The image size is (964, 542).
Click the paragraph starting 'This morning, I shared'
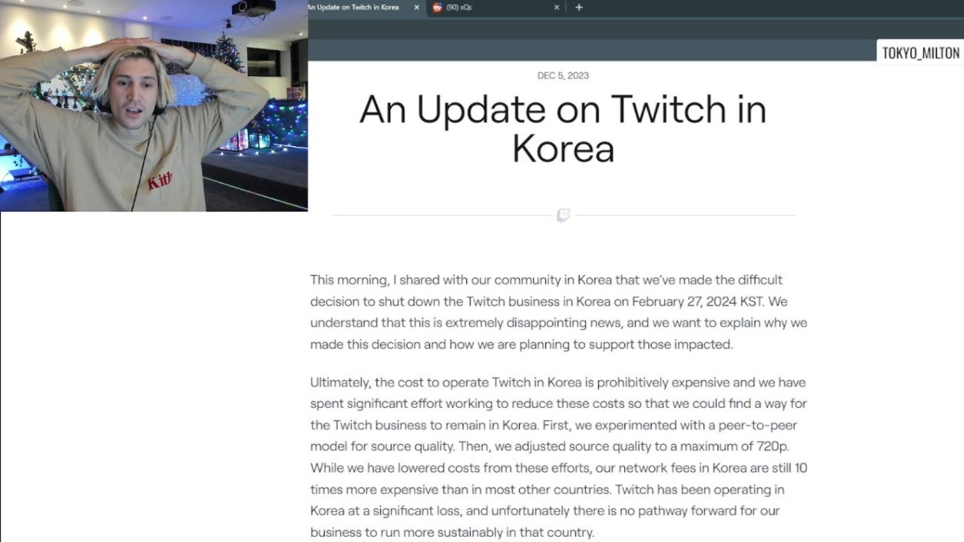coord(558,312)
